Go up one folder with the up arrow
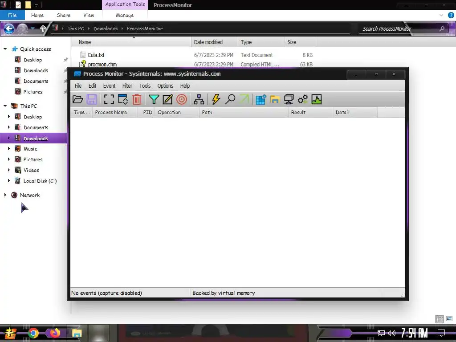The height and width of the screenshot is (342, 456). tap(43, 28)
